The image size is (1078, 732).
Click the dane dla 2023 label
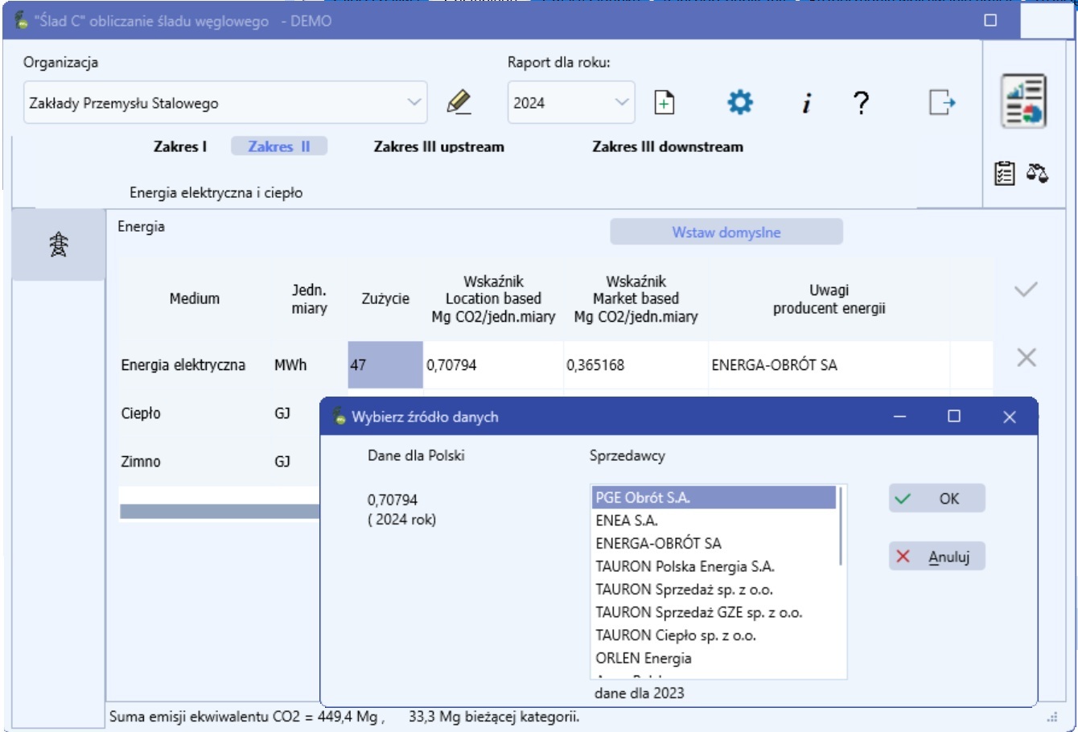(639, 693)
